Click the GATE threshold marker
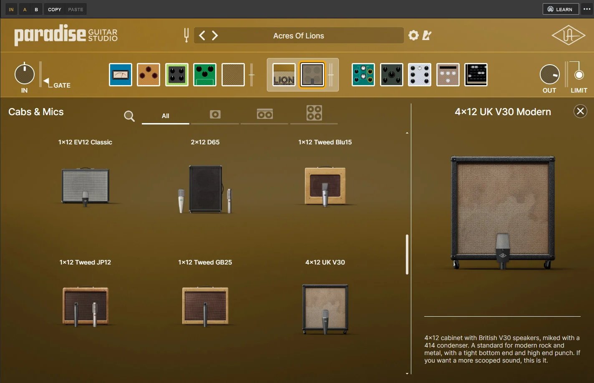Viewport: 594px width, 383px height. coord(46,81)
